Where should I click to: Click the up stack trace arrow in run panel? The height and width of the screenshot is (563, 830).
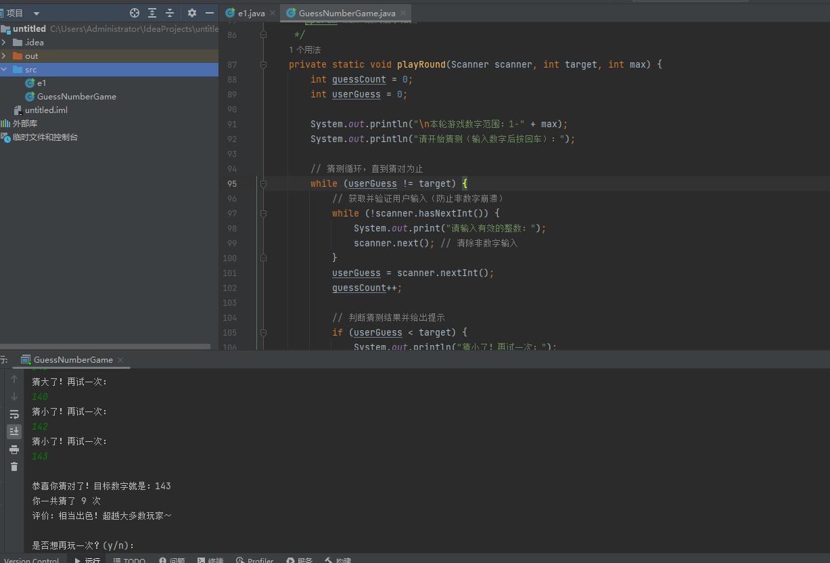[14, 379]
